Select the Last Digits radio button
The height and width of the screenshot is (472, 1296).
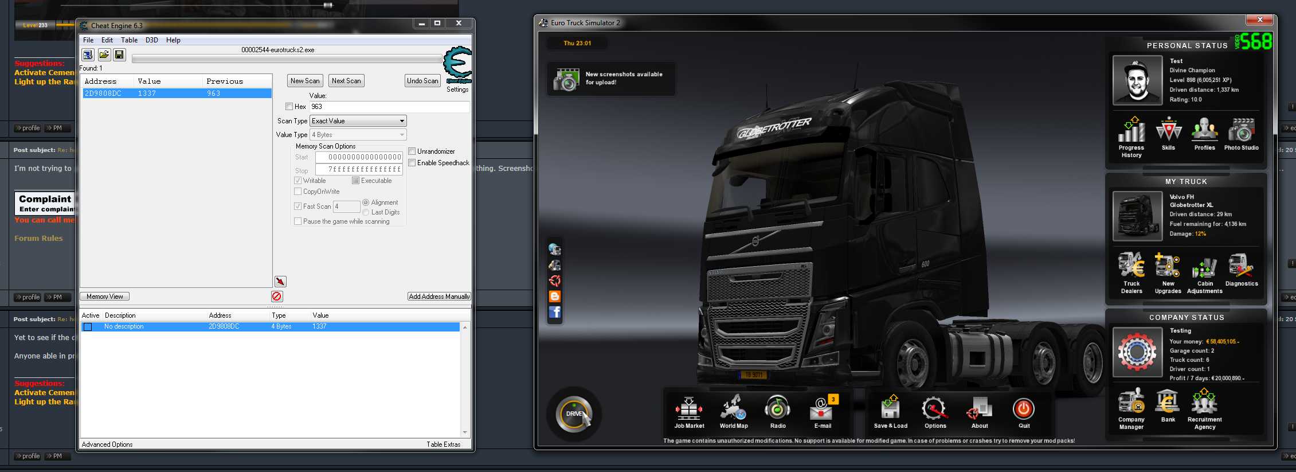pos(366,212)
